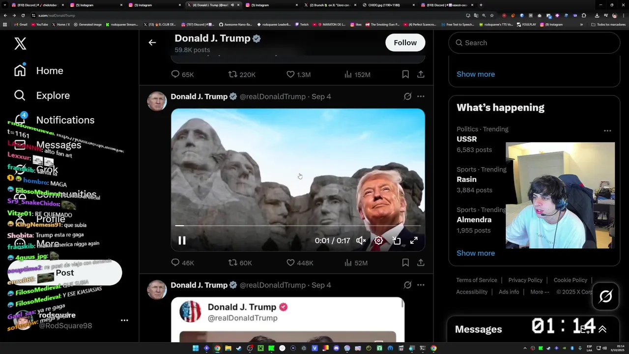The height and width of the screenshot is (354, 629).
Task: Open more options on the quoted-tweet post
Action: [x=421, y=285]
